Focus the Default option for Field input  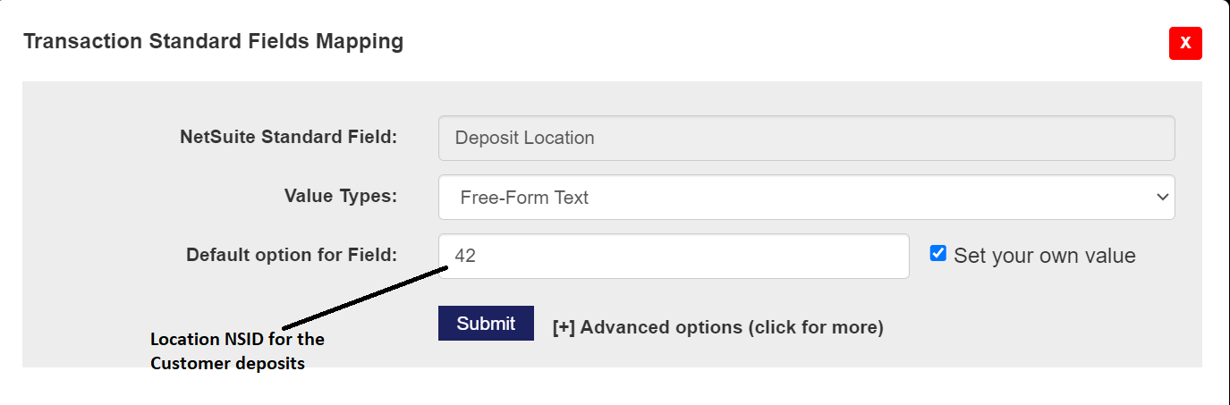tap(673, 256)
